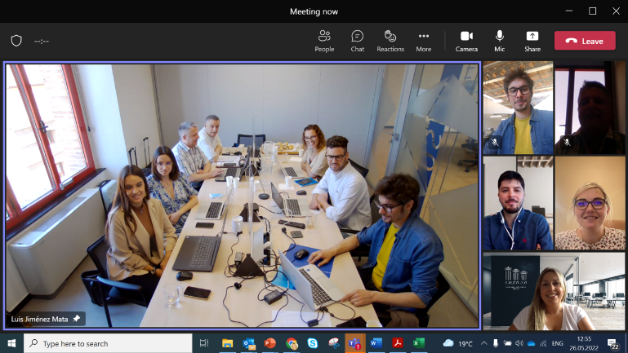Viewport: 628px width, 353px height.
Task: Minimize the Meeting now window
Action: point(569,11)
